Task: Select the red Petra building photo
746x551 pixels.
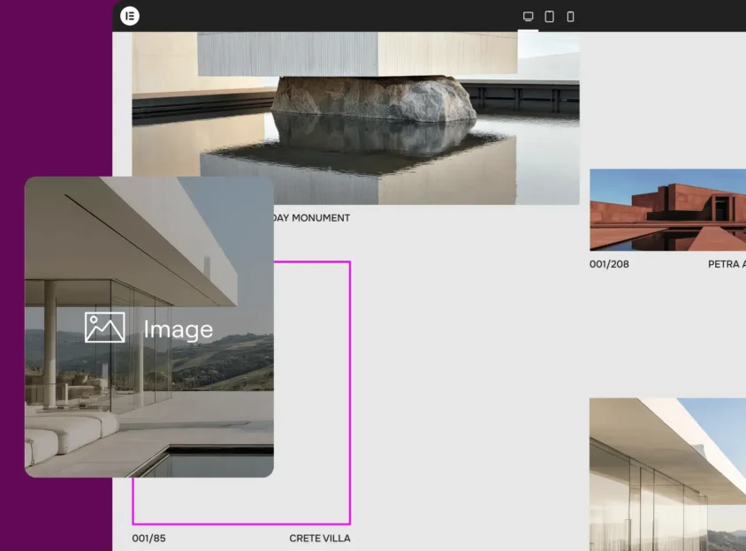Action: [x=667, y=209]
